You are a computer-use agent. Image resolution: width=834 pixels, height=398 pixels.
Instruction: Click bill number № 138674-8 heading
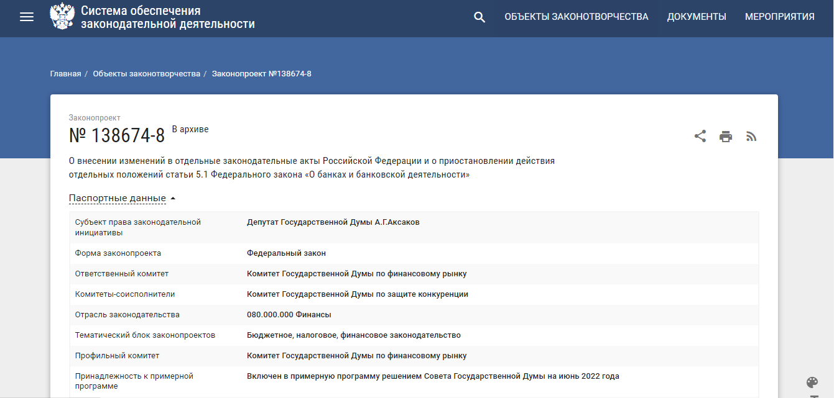tap(117, 135)
